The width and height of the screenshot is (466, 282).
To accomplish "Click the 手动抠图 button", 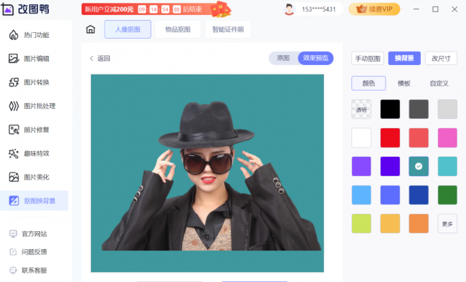I will (x=368, y=59).
